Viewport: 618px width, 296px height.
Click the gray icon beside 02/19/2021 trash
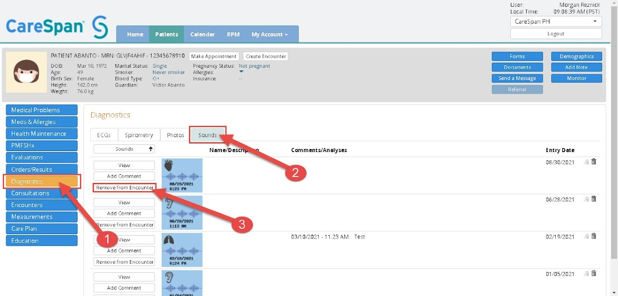[x=587, y=237]
